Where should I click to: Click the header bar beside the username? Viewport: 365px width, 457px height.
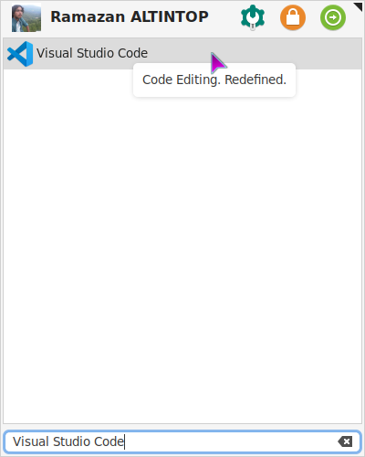pos(224,17)
